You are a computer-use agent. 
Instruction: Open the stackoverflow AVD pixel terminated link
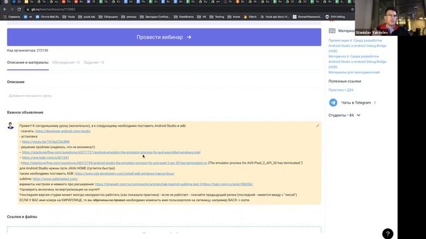click(114, 163)
